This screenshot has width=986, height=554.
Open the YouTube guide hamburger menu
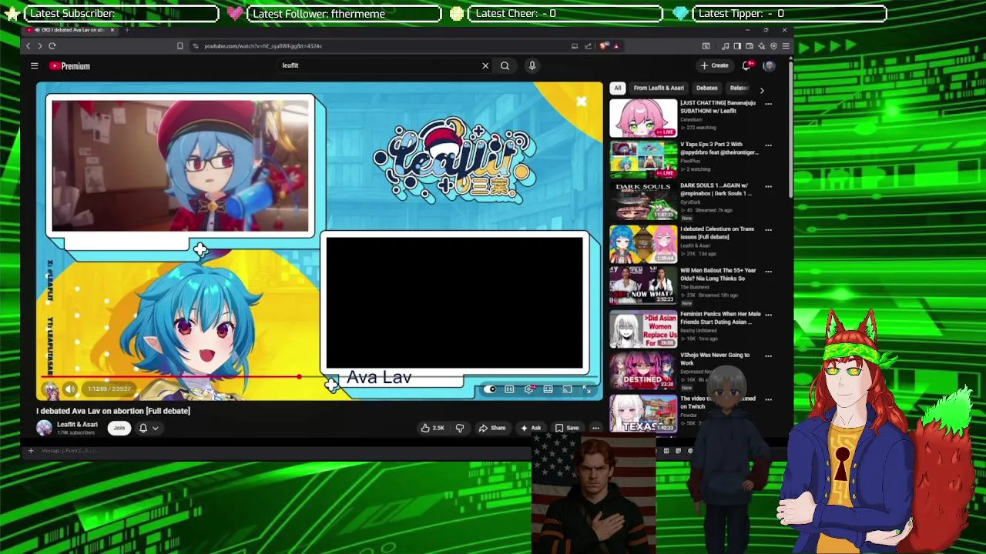pos(34,66)
